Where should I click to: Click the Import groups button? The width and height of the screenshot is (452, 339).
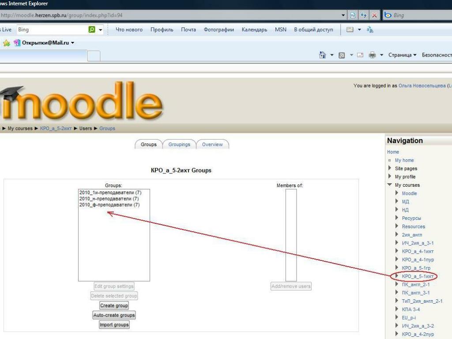pos(114,324)
